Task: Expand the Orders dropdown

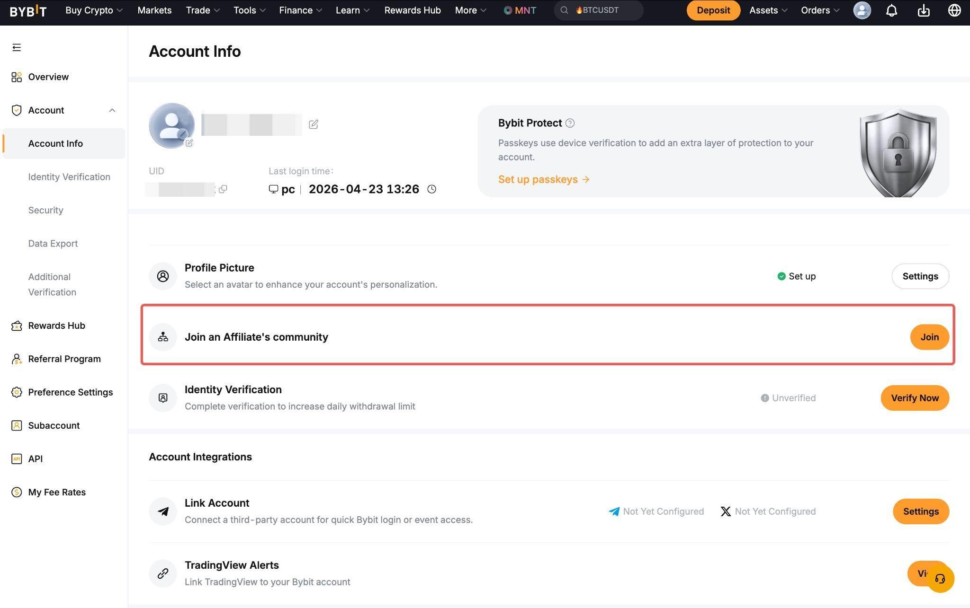Action: pos(820,10)
